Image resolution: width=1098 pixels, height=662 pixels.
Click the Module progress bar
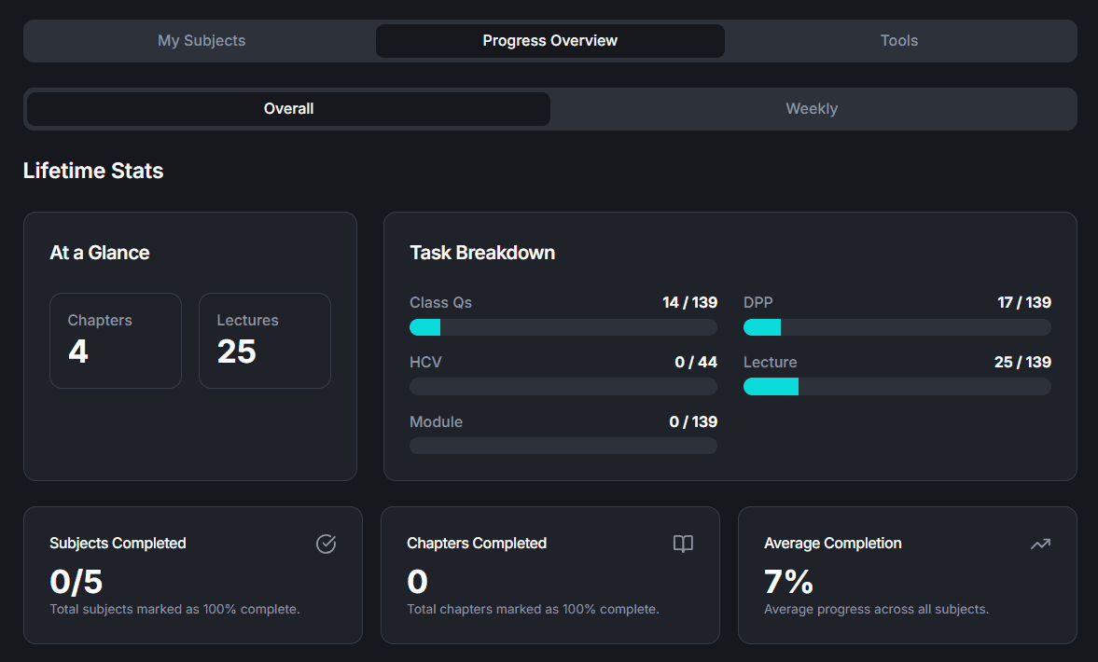coord(563,446)
